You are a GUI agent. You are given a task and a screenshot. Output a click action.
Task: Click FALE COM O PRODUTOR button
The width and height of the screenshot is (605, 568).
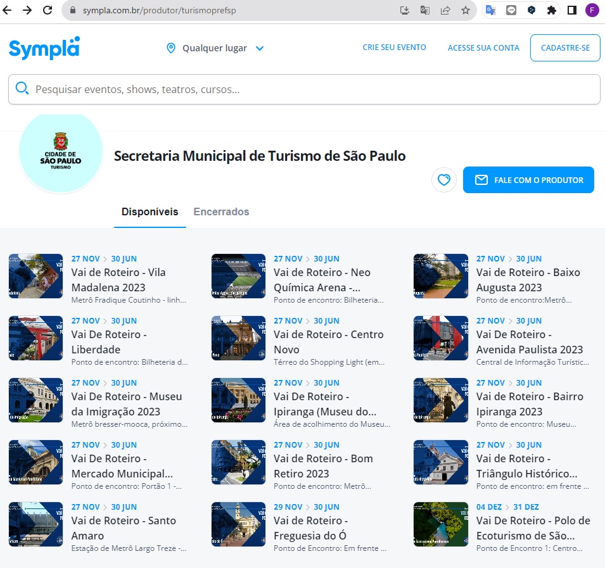point(528,180)
